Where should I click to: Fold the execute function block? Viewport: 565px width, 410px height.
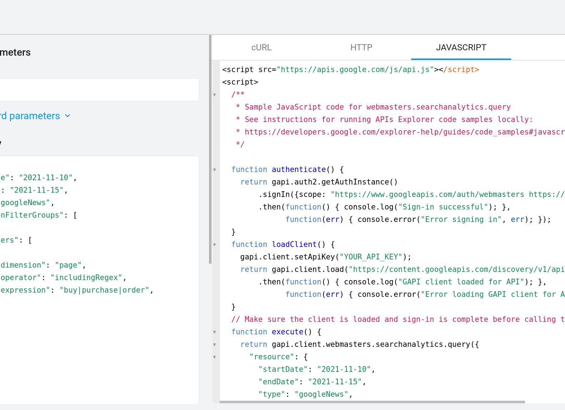click(x=215, y=332)
